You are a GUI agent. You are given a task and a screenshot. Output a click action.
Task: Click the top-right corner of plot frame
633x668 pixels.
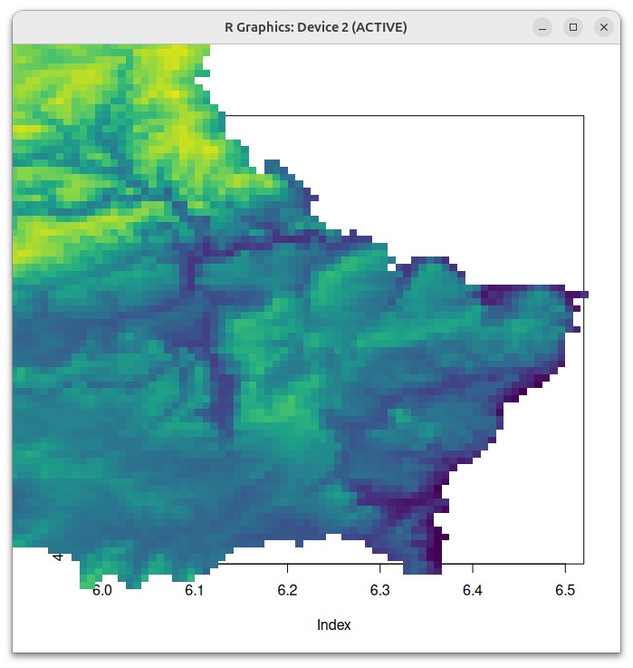(583, 115)
